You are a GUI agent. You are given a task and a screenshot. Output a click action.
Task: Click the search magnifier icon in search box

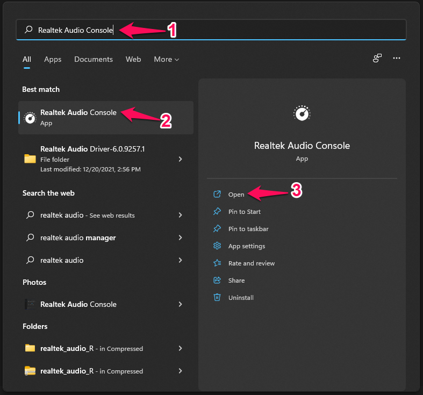29,30
